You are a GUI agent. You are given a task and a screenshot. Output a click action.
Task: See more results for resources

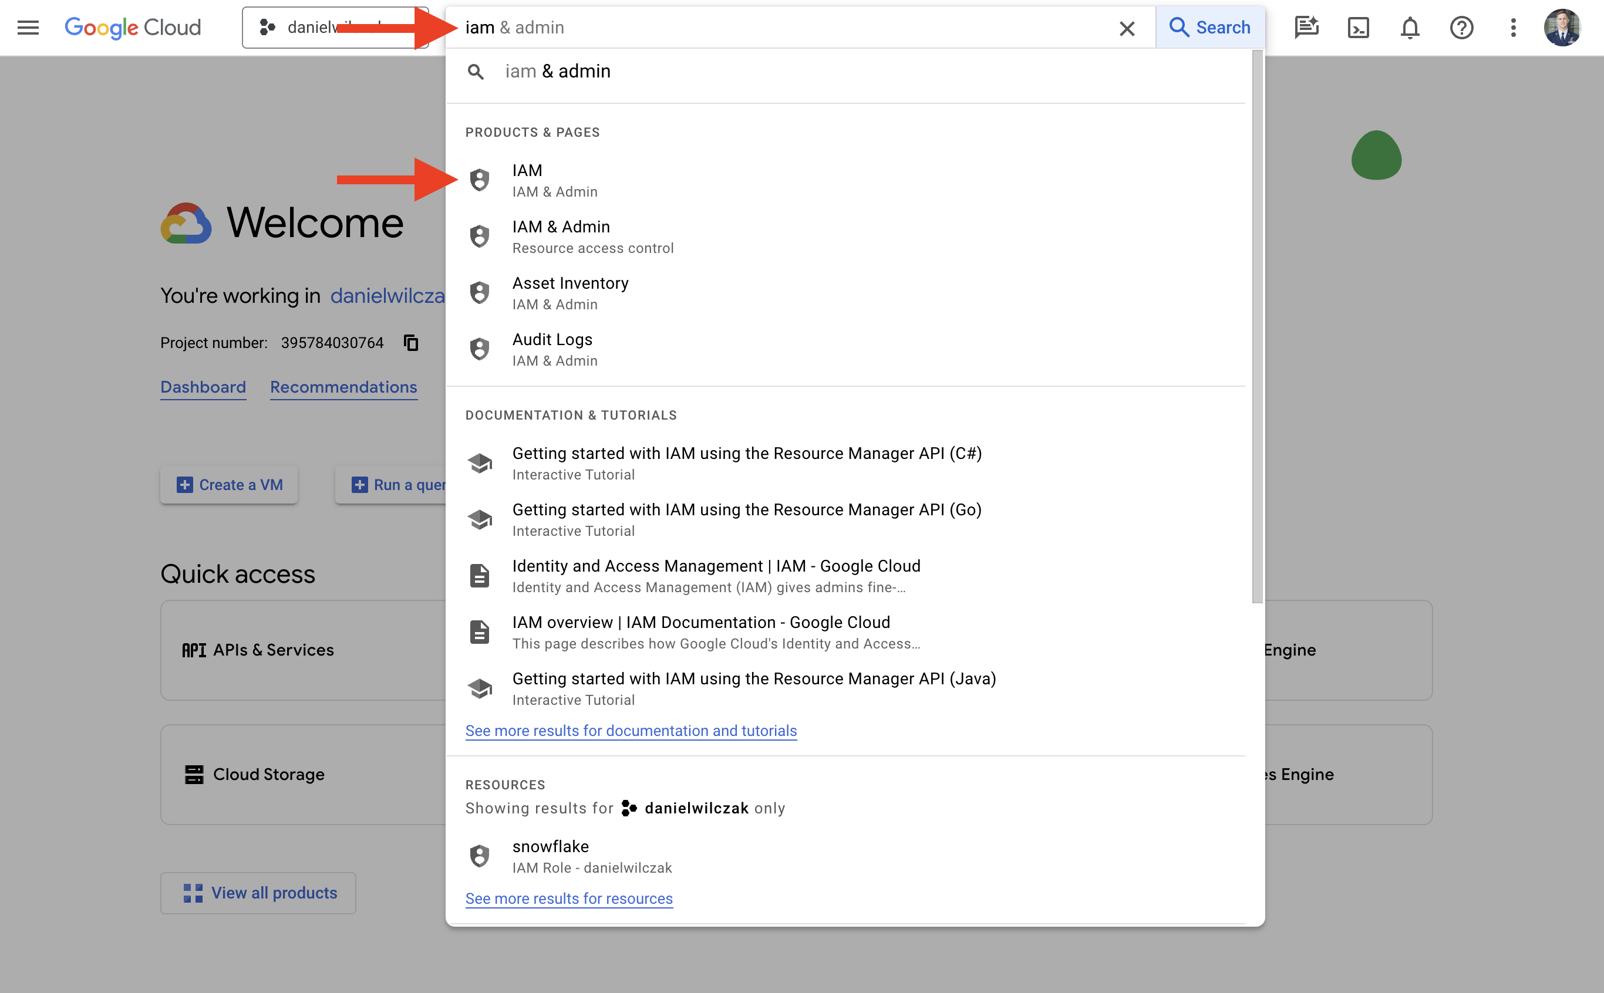[569, 899]
